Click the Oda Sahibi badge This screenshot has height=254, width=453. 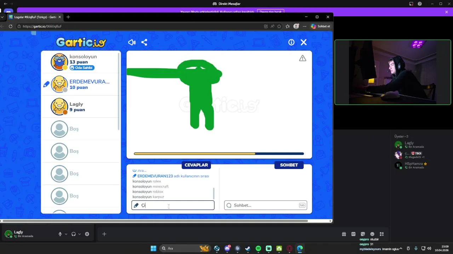pyautogui.click(x=82, y=68)
